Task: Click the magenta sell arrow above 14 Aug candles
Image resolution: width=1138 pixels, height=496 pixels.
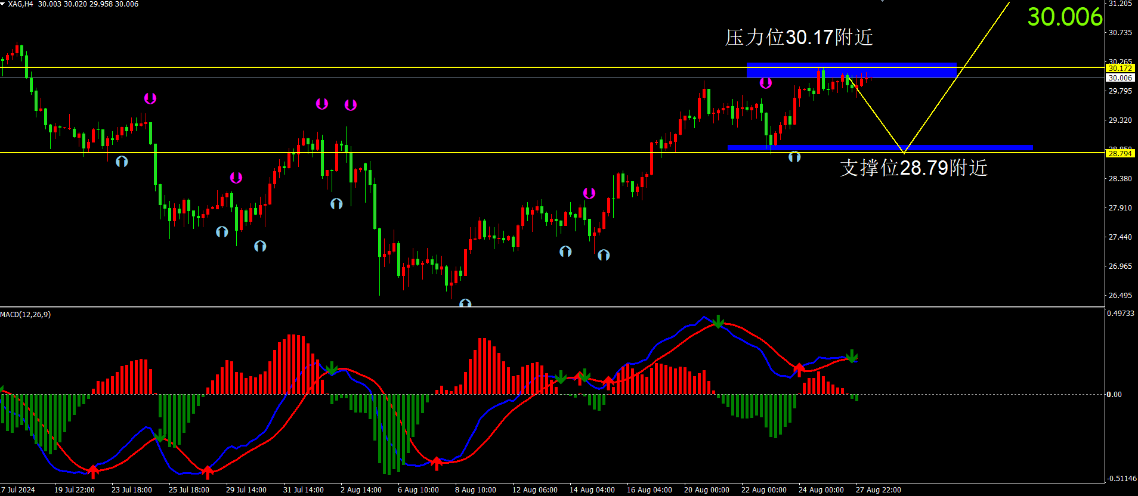Action: coord(589,193)
